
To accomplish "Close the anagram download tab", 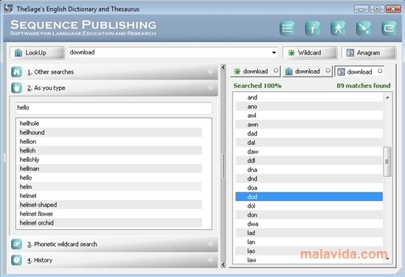I will tap(380, 71).
